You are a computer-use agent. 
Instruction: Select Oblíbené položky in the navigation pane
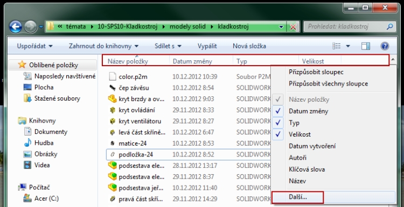tap(53, 65)
